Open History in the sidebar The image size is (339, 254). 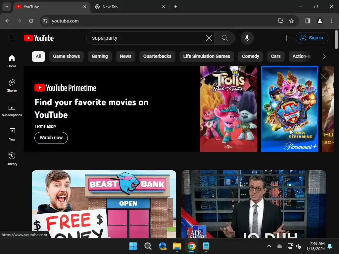coord(12,159)
